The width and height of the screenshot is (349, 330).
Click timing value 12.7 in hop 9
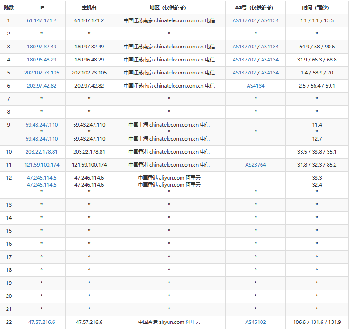click(317, 139)
